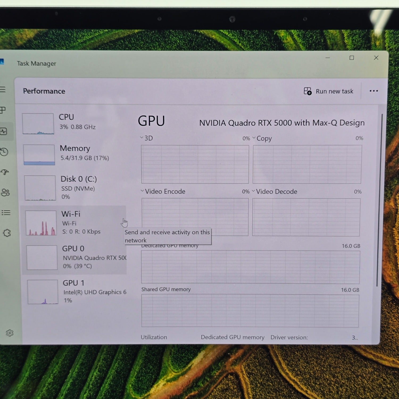Open the Details list icon
The height and width of the screenshot is (399, 399).
pyautogui.click(x=6, y=213)
